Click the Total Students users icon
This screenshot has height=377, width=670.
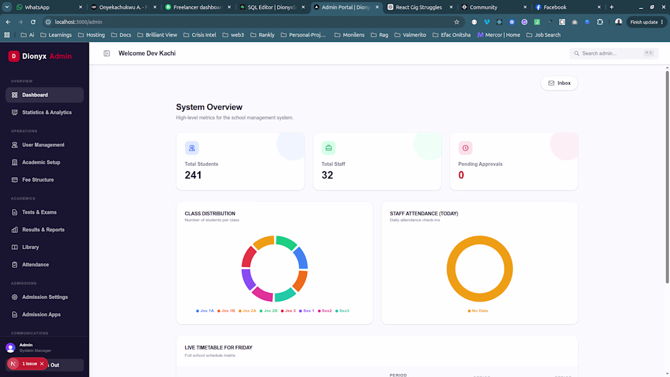192,148
